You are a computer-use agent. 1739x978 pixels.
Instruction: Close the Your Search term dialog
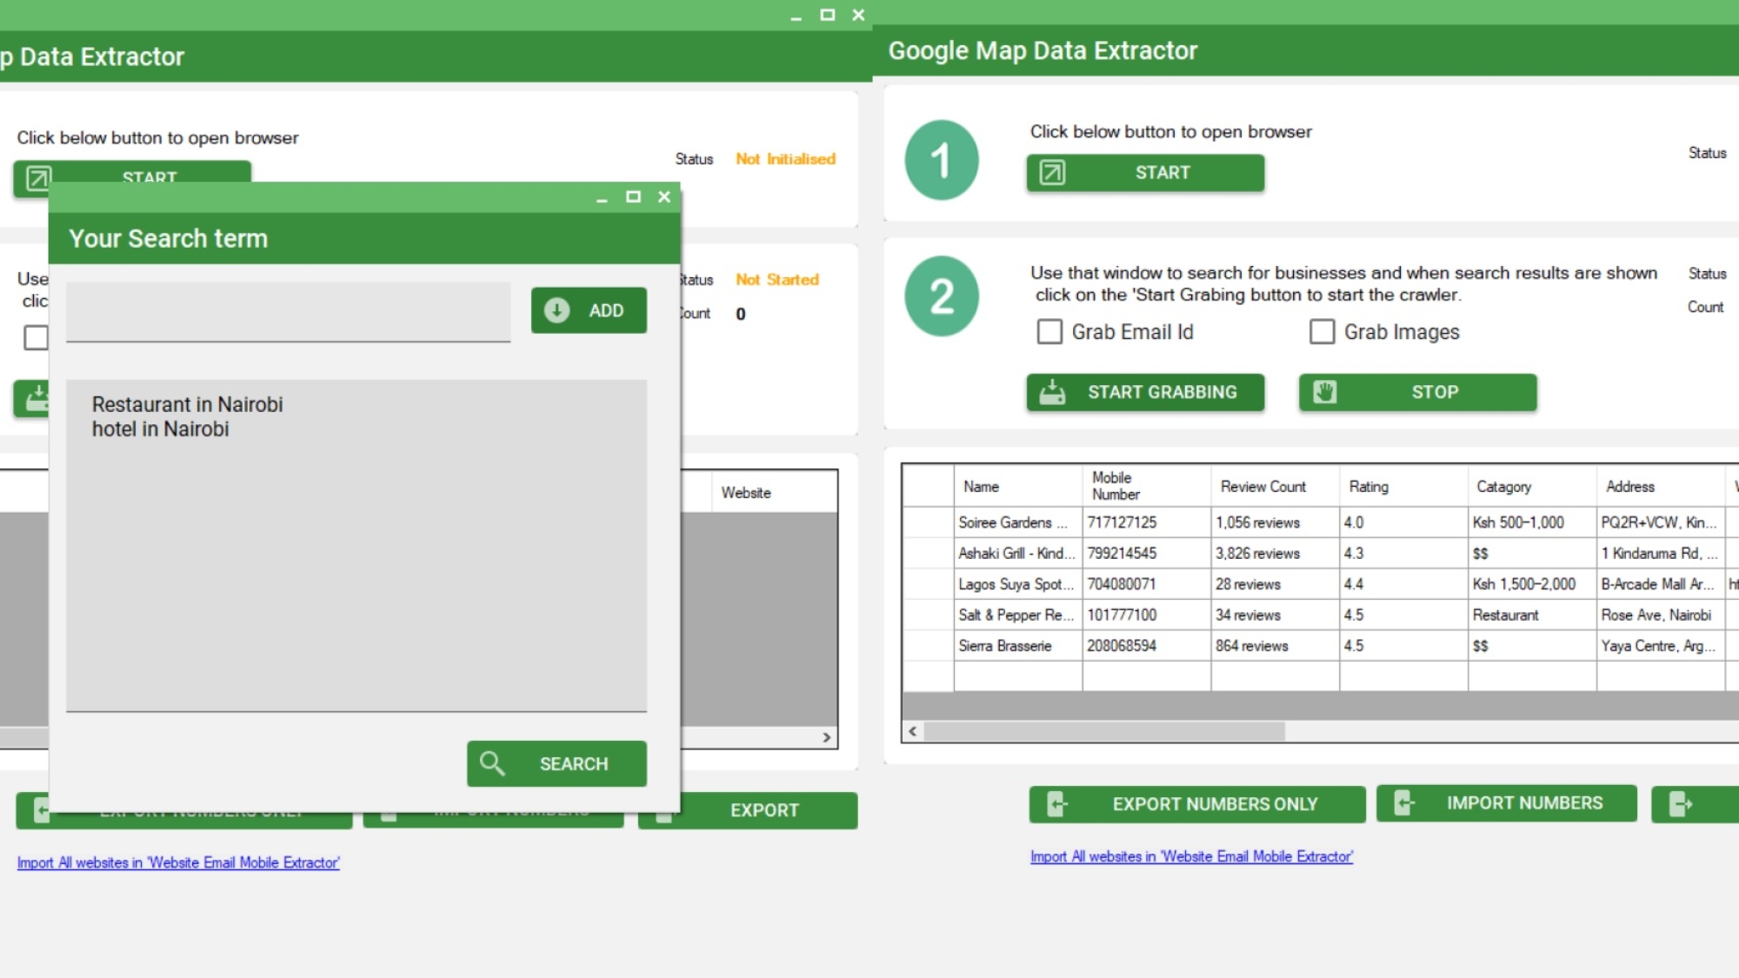664,196
